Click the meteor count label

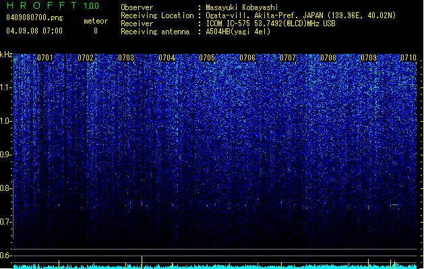[x=96, y=21]
